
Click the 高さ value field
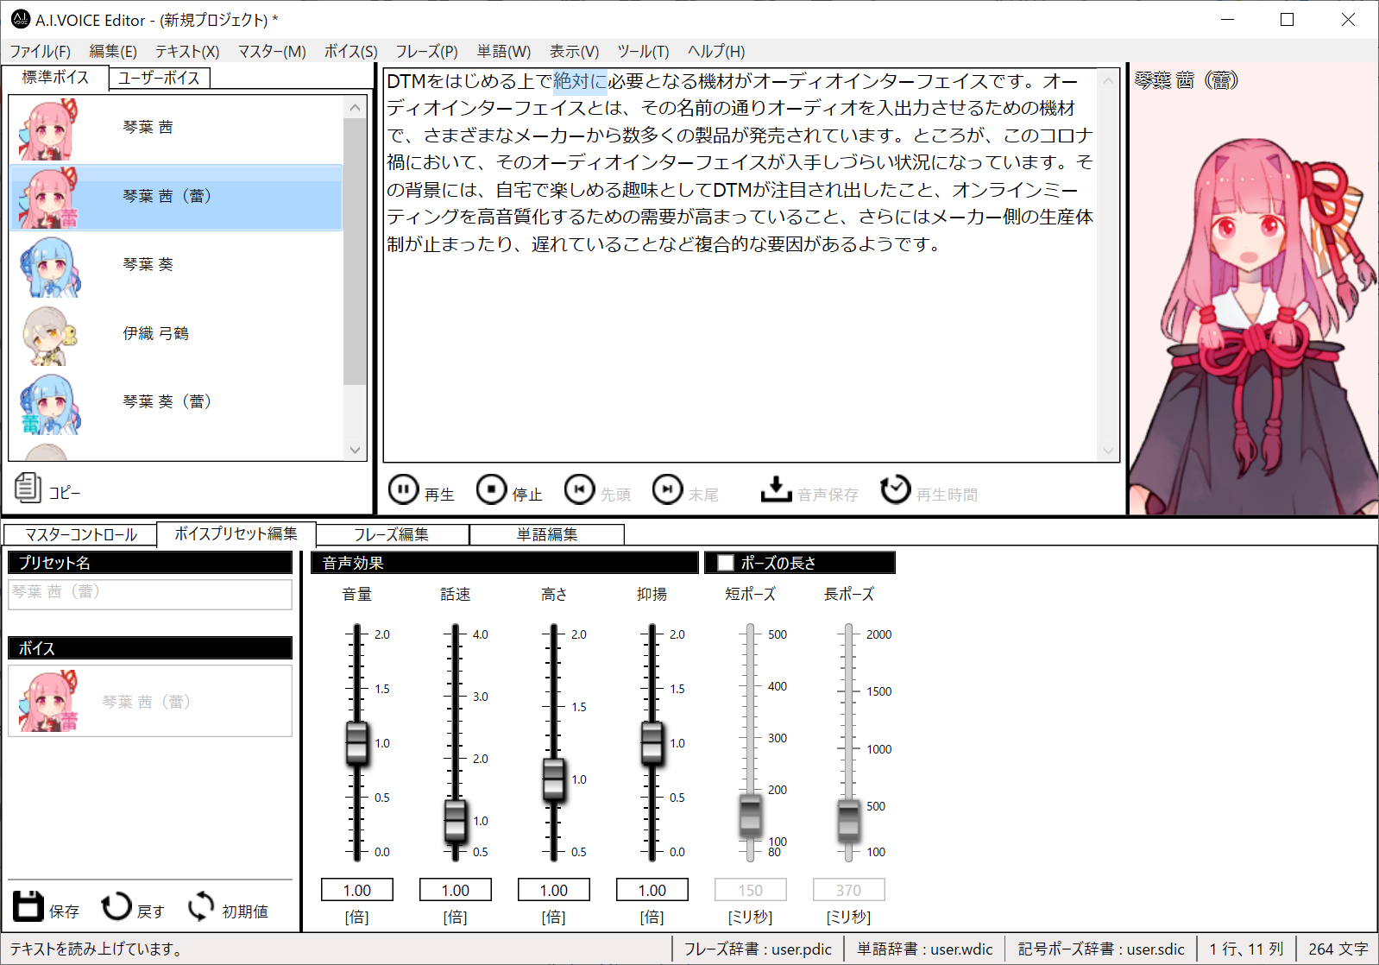[553, 890]
